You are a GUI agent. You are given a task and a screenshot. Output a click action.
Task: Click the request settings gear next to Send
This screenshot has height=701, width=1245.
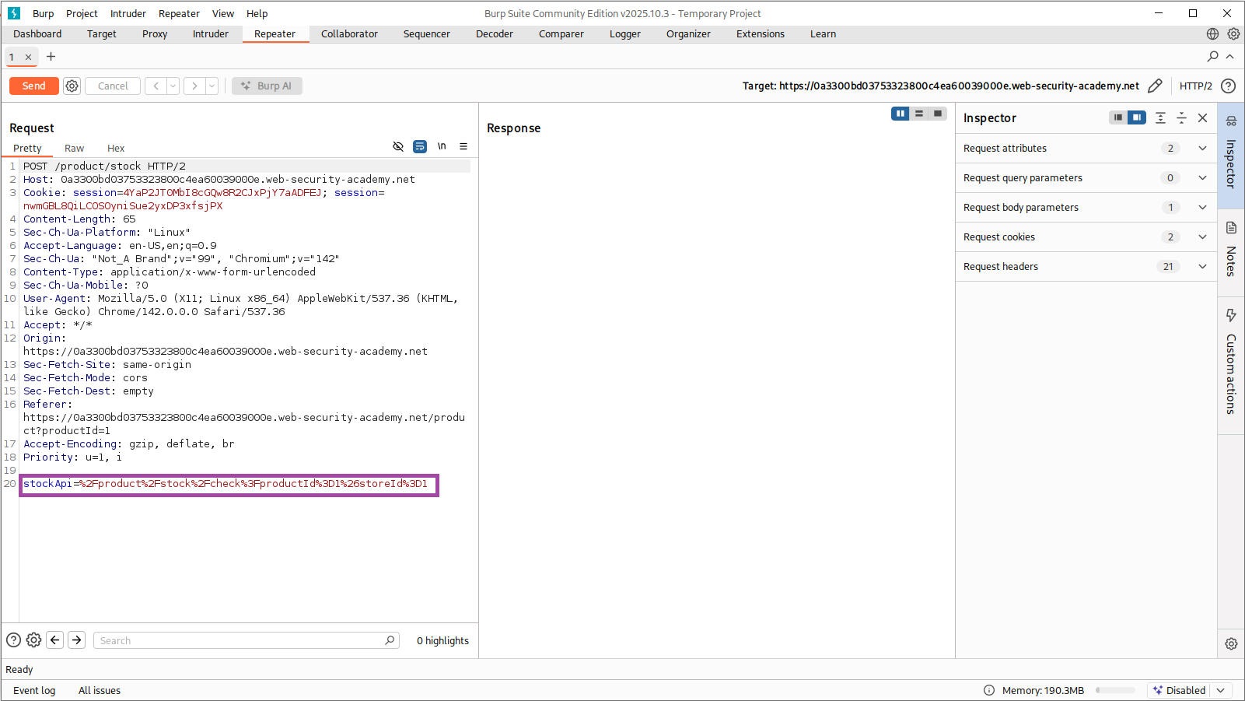[72, 86]
